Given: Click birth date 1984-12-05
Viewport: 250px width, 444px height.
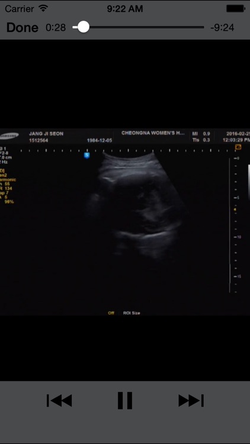Looking at the screenshot, I should (99, 140).
